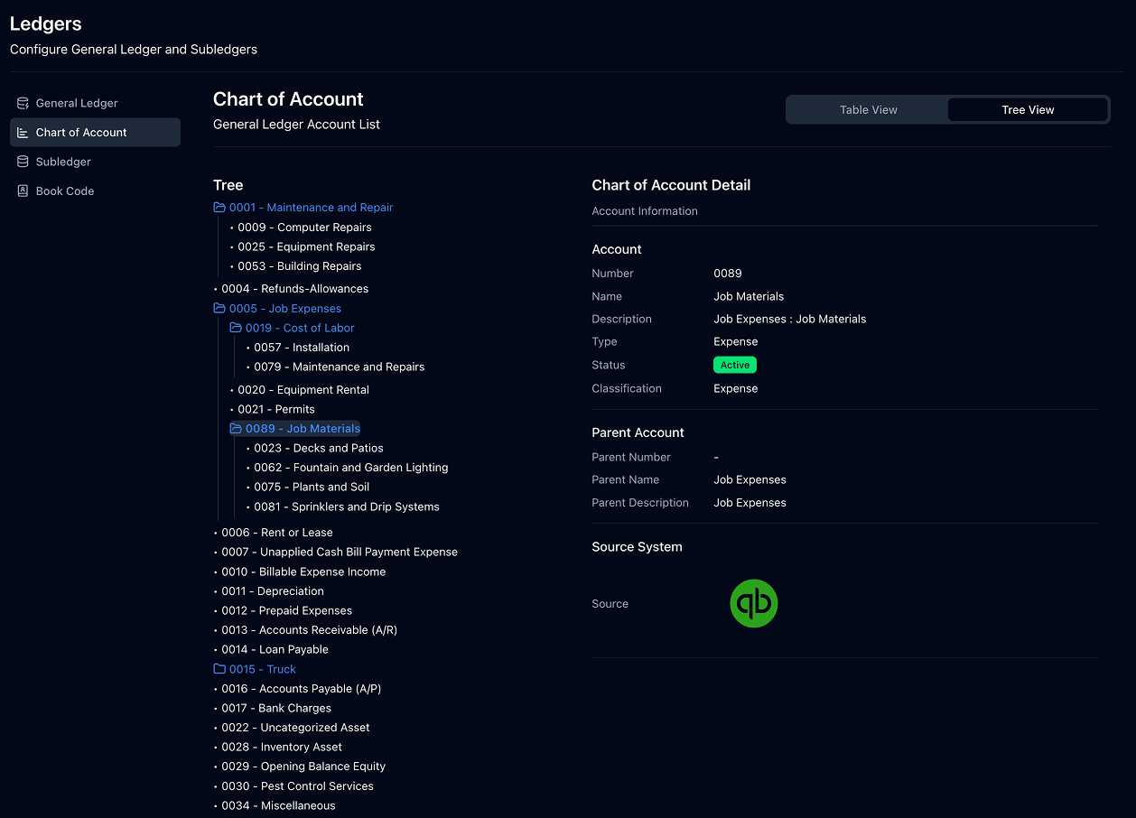Select 0020 - Equipment Rental account

[x=303, y=390]
